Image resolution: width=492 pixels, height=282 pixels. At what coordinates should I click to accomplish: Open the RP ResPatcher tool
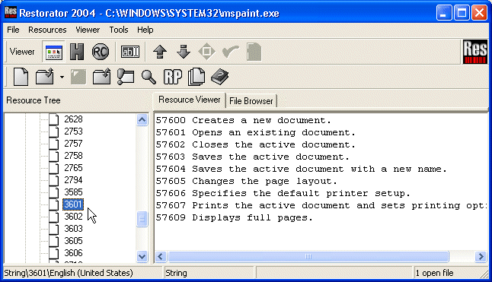click(173, 77)
